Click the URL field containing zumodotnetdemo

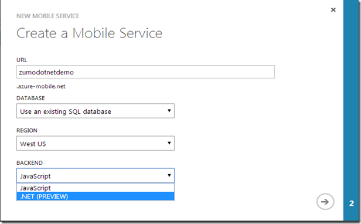[x=145, y=72]
